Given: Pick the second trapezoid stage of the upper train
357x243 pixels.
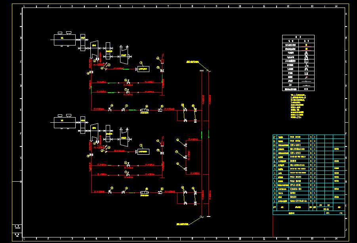Looking at the screenshot, I should pos(124,55).
